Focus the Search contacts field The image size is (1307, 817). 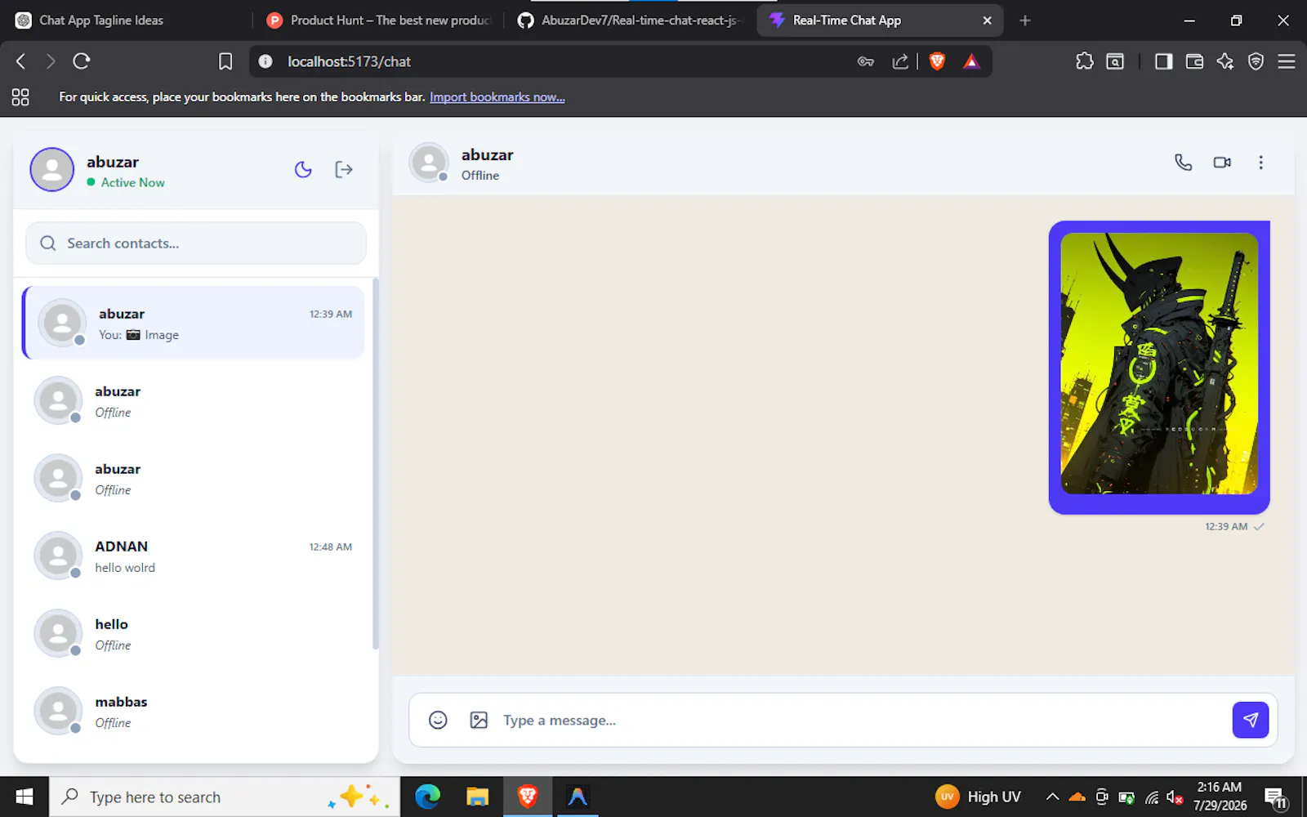(x=196, y=243)
